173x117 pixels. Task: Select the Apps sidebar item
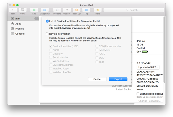coord(23,24)
